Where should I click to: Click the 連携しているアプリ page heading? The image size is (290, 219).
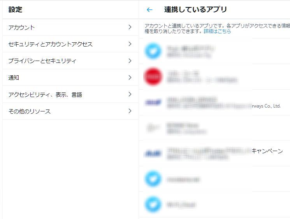(195, 9)
